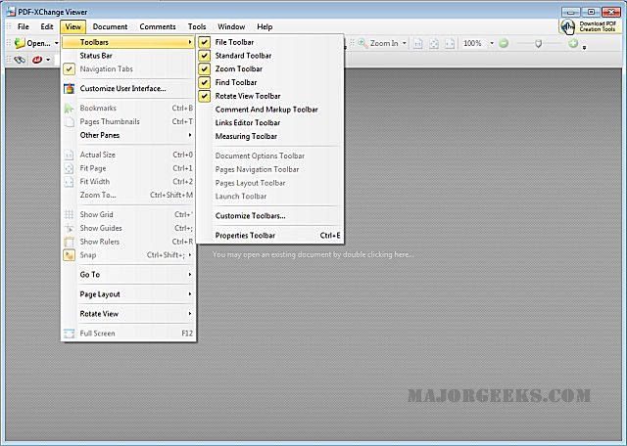
Task: Click the green zoom out minus button
Action: point(504,43)
